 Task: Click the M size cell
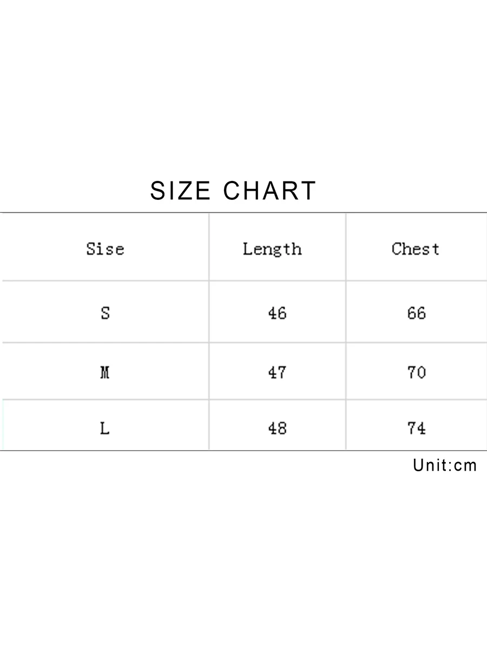pos(105,373)
